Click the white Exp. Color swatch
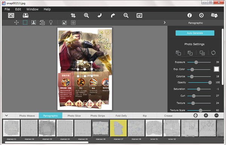The height and width of the screenshot is (145, 226). 216,69
